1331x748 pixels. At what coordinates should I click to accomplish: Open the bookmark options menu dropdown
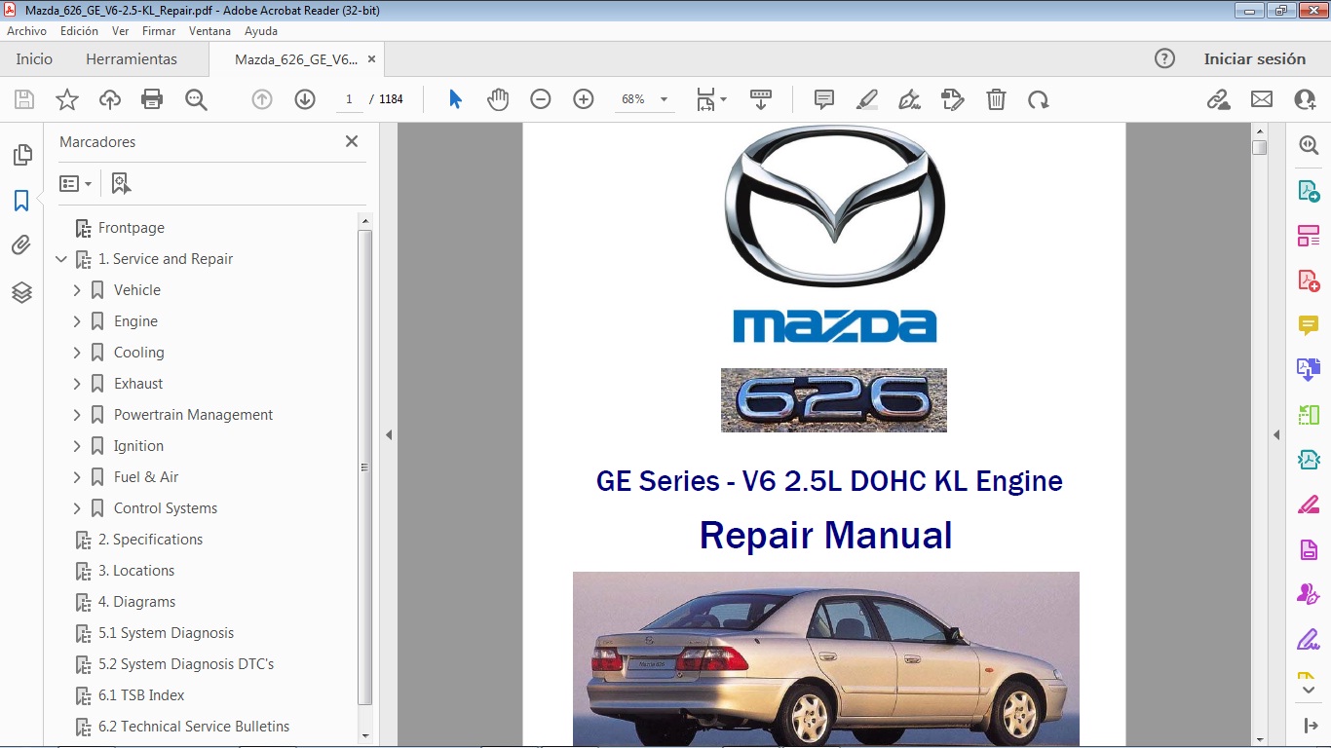click(x=75, y=183)
